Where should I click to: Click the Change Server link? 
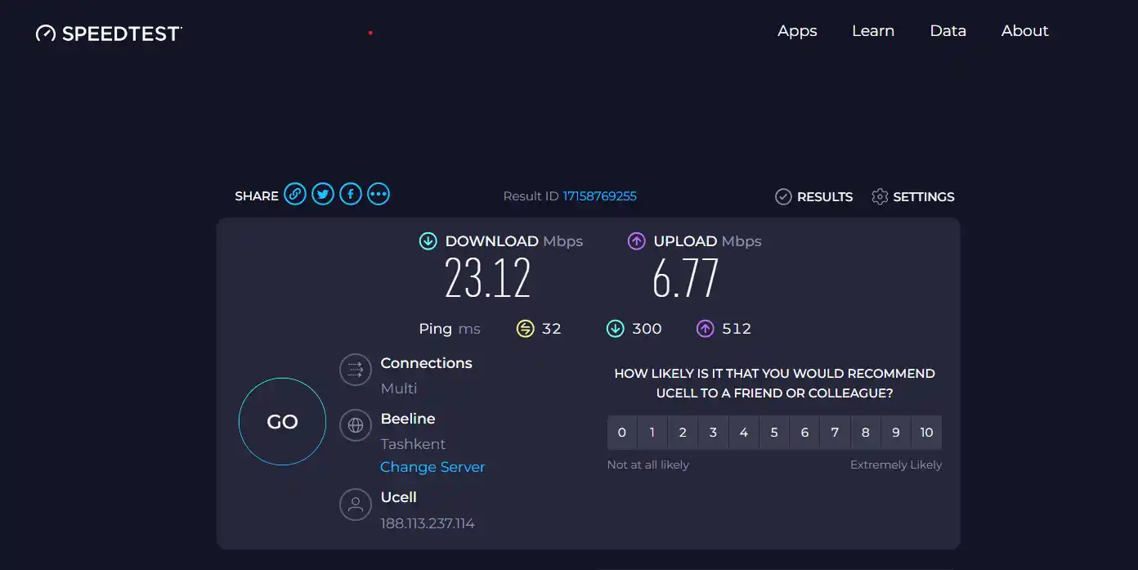[x=432, y=467]
